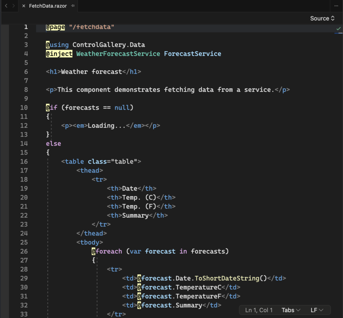Place cursor on WeatherForecastService type

(118, 54)
